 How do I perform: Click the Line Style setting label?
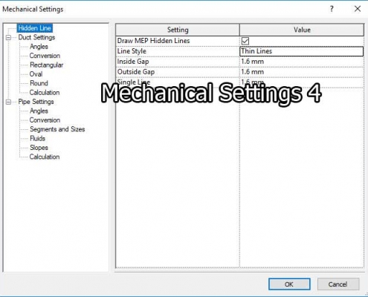(132, 51)
